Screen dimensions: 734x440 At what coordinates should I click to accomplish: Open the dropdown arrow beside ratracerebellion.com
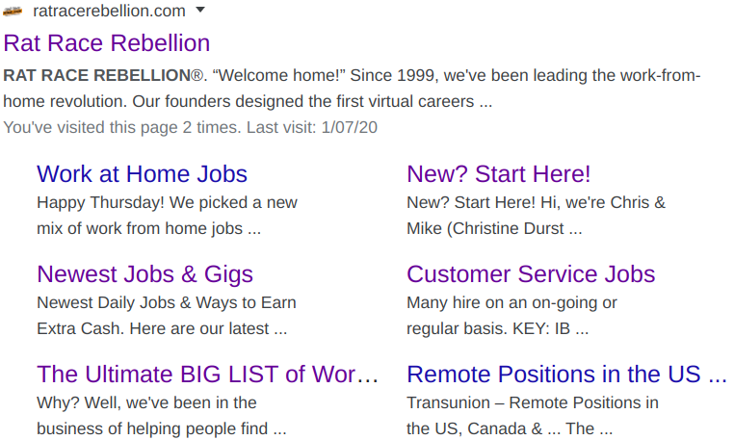[200, 10]
